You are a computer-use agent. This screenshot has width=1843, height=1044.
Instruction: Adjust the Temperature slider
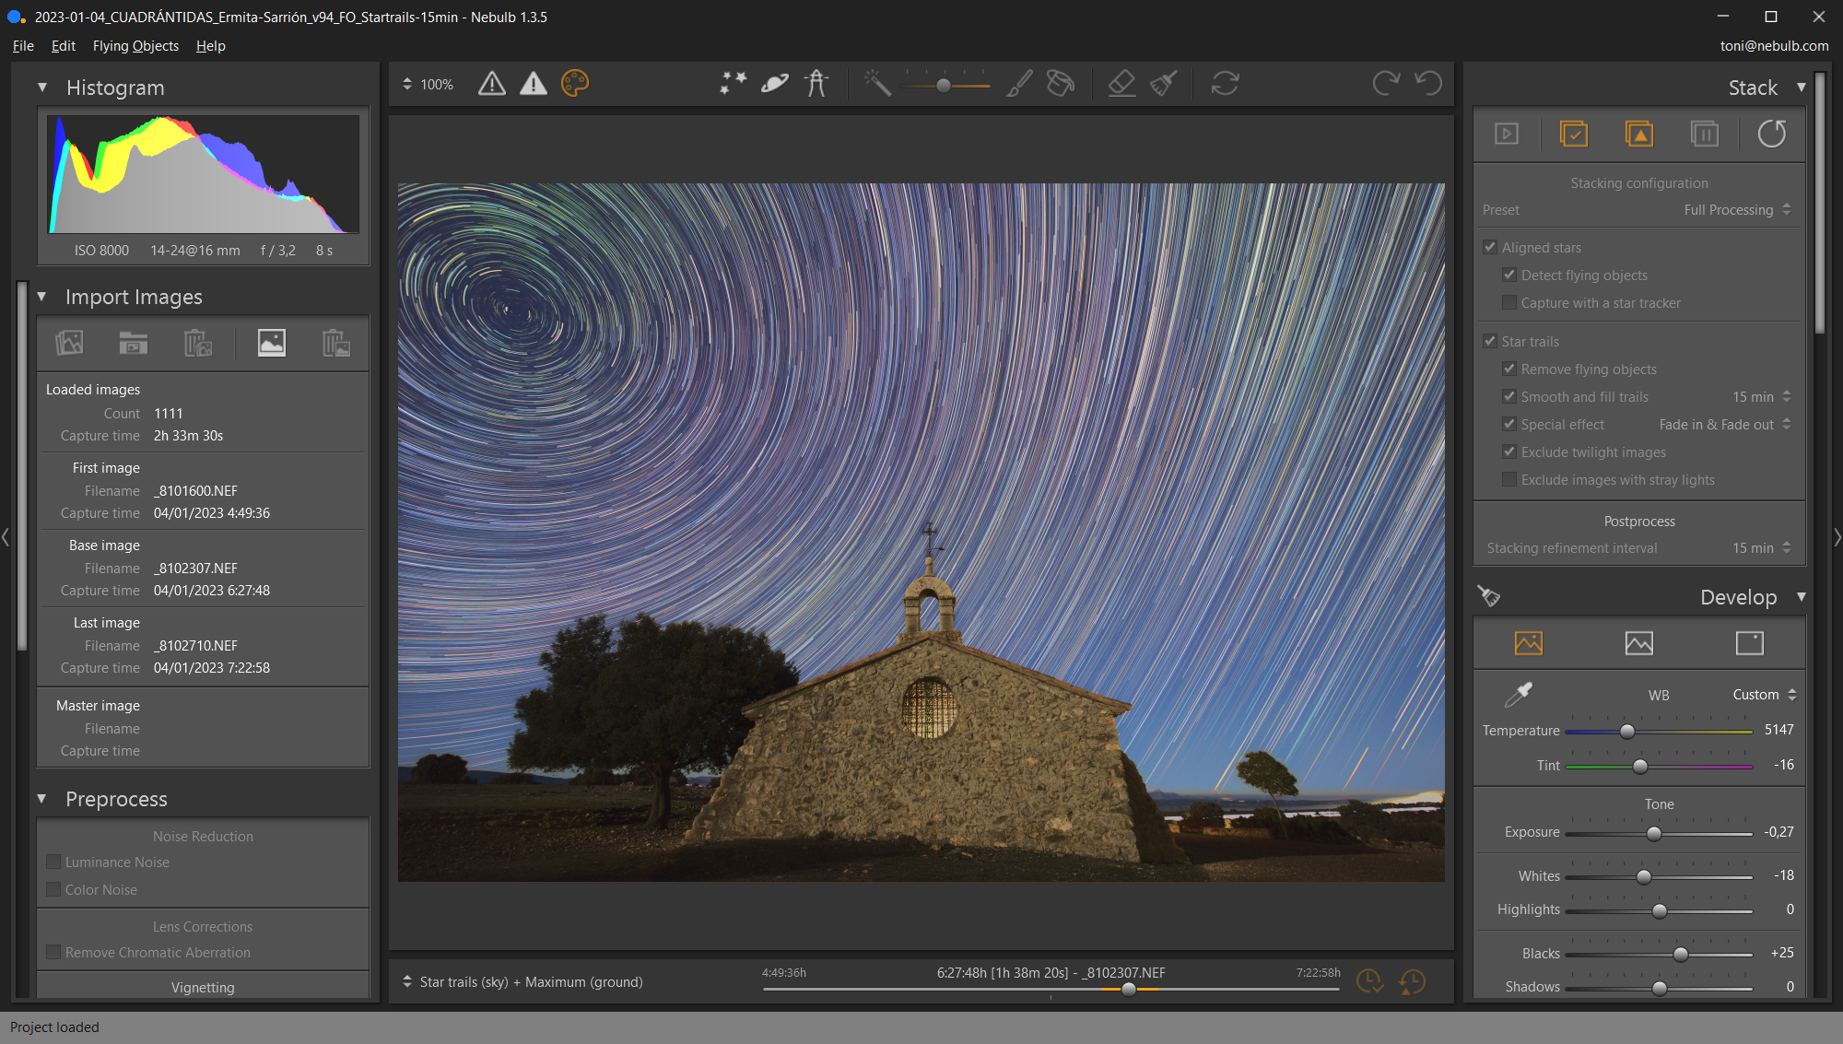pos(1627,732)
